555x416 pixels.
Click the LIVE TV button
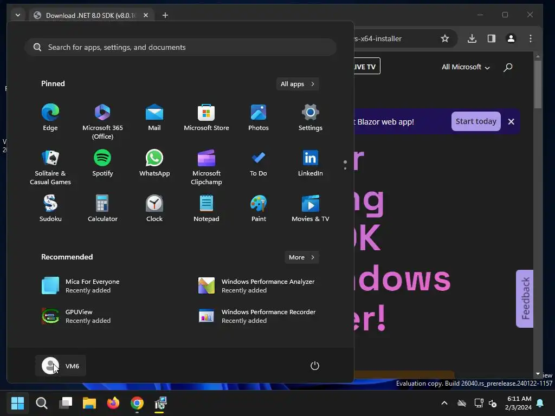tap(367, 66)
